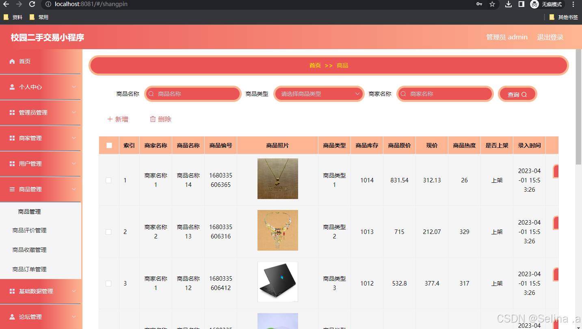Focus the 商品名称 search input
This screenshot has height=329, width=582.
pos(193,94)
